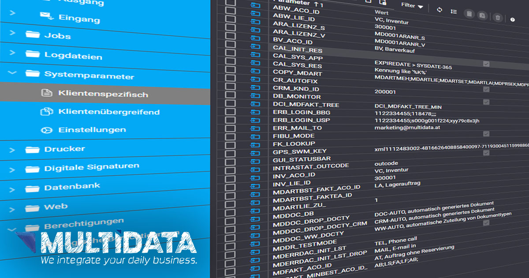529x278 pixels.
Task: Open the Datenbank folder entry
Action: (x=72, y=187)
